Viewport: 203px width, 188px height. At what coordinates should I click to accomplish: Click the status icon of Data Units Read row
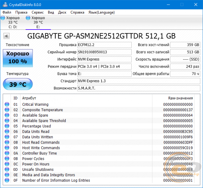(7, 131)
